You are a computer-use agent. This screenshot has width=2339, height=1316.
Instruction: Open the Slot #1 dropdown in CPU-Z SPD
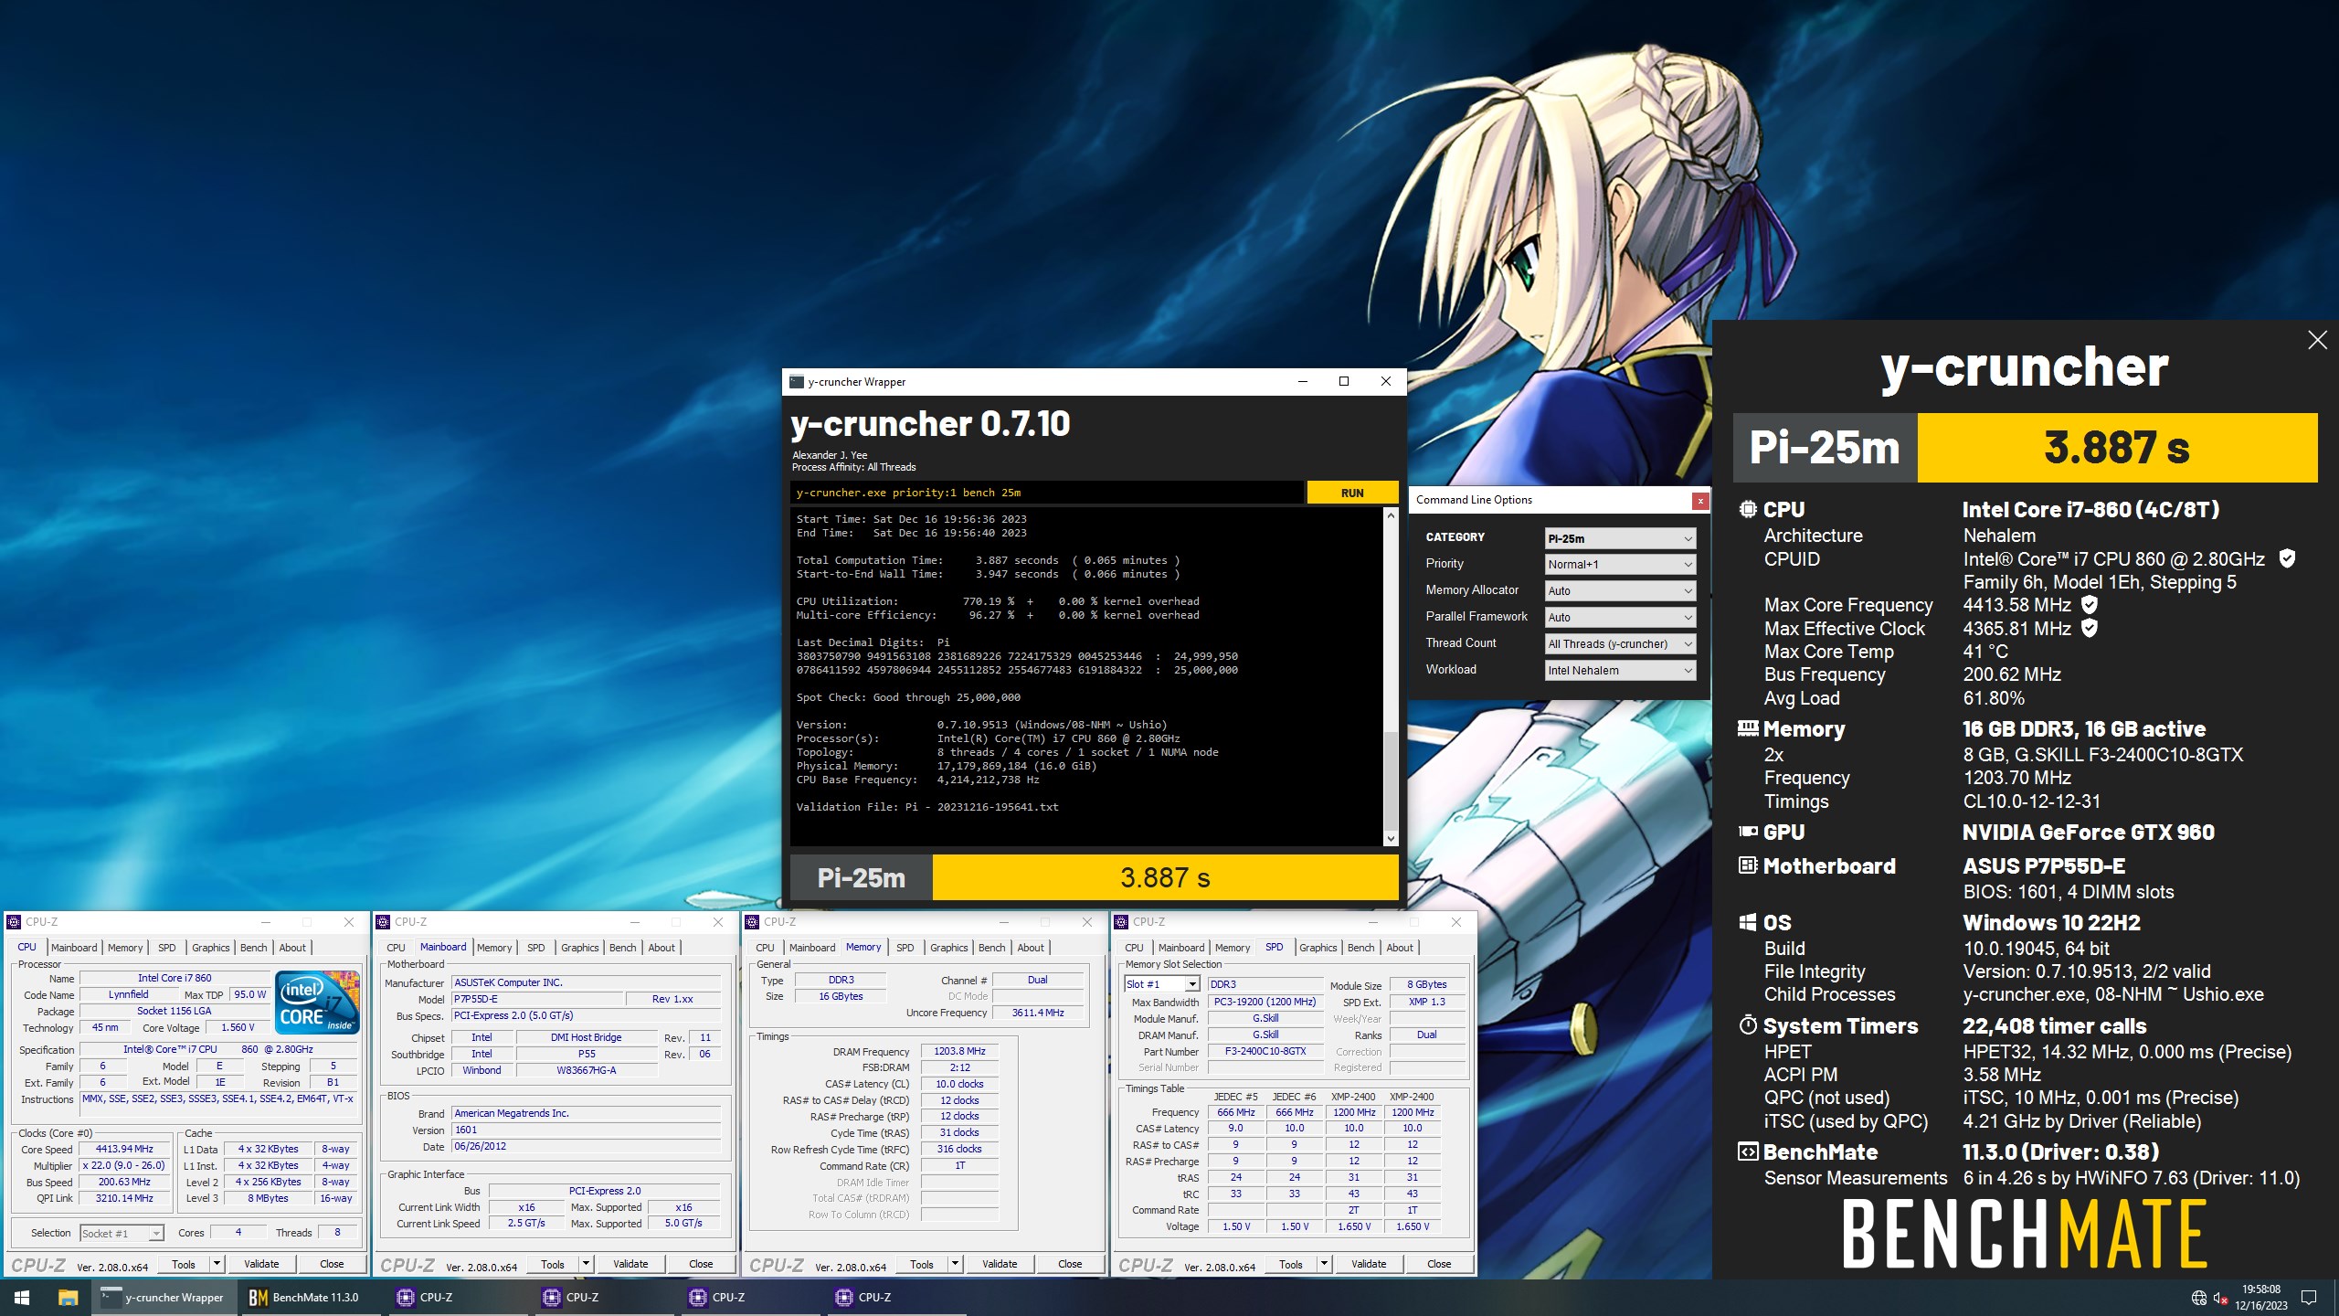click(x=1162, y=984)
